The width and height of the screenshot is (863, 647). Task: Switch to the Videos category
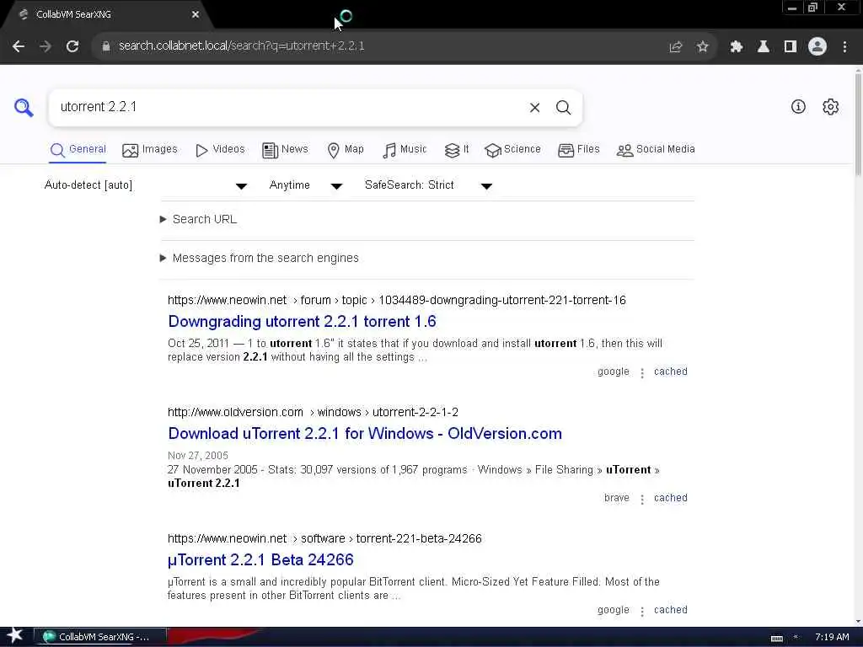coord(220,150)
